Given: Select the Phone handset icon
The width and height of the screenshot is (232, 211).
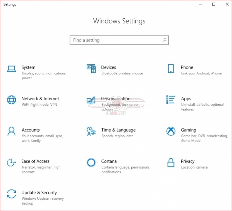Looking at the screenshot, I should pyautogui.click(x=171, y=69).
